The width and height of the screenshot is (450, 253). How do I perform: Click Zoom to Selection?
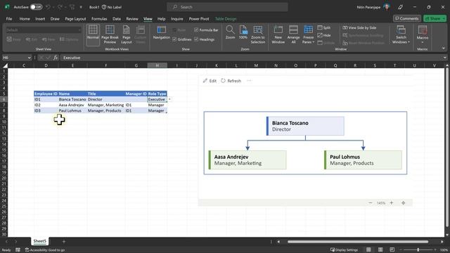click(258, 34)
